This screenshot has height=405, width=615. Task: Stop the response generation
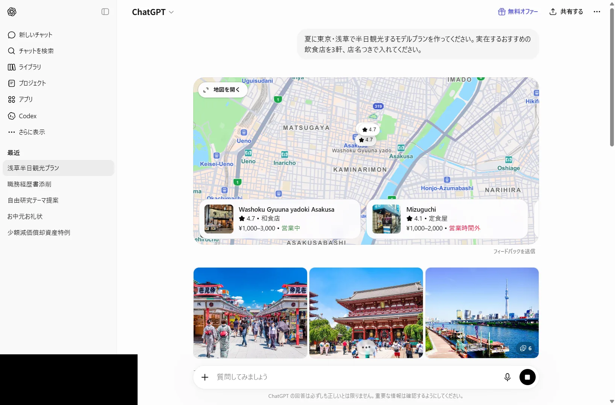(x=527, y=377)
